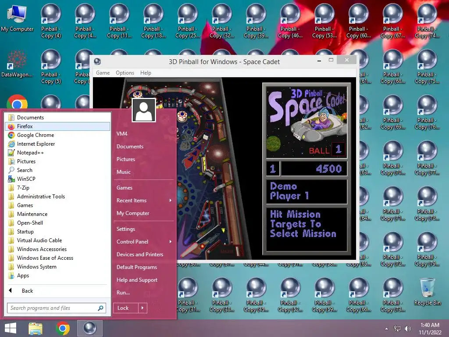
Task: Open the Help menu in Pinball
Action: (146, 73)
